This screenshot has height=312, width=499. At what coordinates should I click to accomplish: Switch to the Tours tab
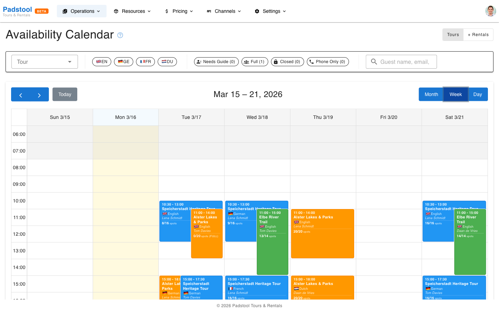[x=453, y=35]
